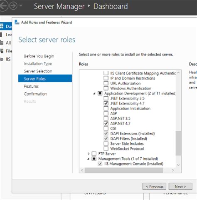Check the CGI checkbox
The image size is (197, 200).
tap(106, 128)
